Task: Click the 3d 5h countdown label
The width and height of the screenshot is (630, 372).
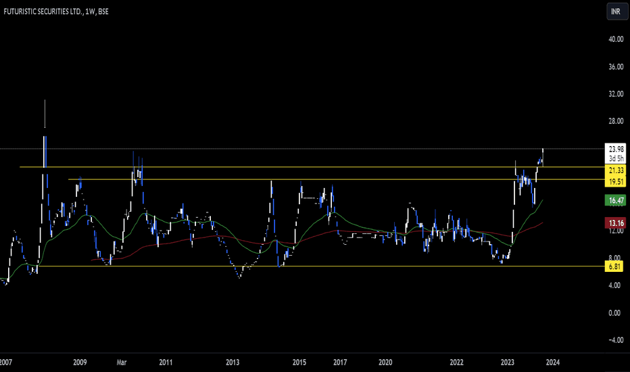Action: pos(616,158)
